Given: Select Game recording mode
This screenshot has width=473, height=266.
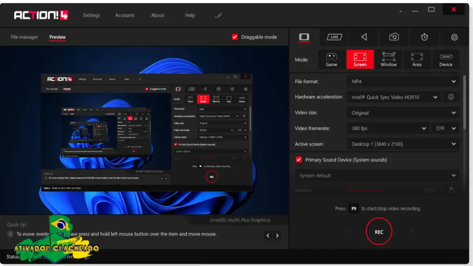Looking at the screenshot, I should (x=331, y=60).
